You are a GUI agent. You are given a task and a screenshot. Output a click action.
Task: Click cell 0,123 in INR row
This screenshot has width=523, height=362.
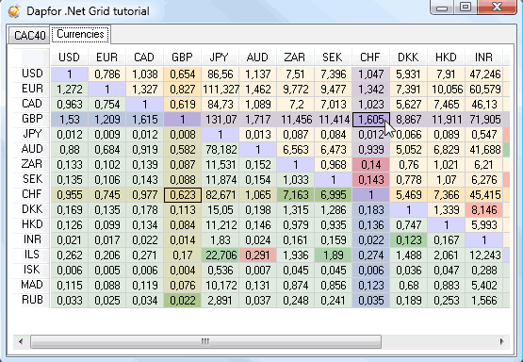tap(409, 240)
